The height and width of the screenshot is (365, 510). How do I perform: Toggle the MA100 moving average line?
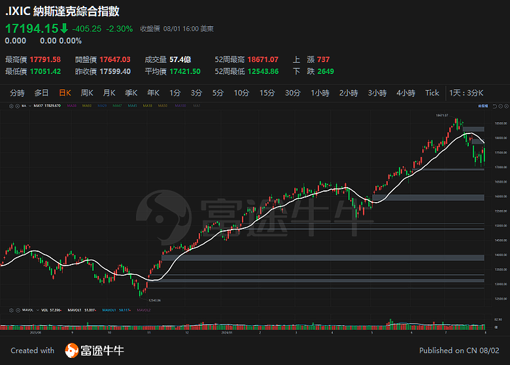(180, 106)
